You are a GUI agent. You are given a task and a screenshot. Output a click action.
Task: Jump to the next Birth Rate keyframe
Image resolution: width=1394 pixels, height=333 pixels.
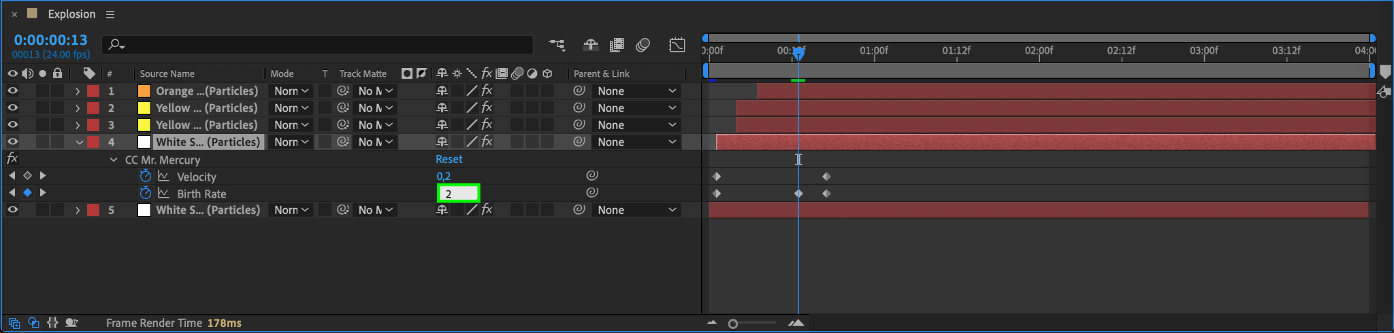[x=43, y=193]
